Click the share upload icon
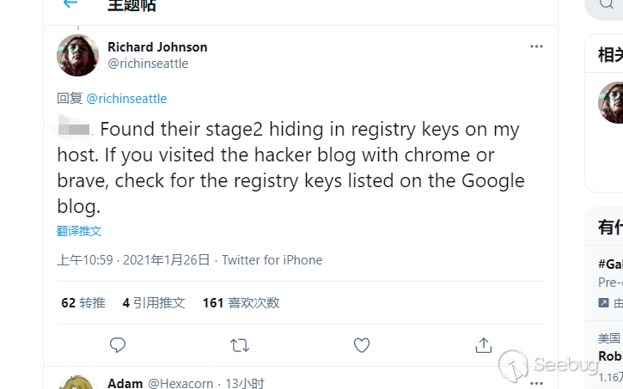Image resolution: width=623 pixels, height=389 pixels. [x=483, y=344]
